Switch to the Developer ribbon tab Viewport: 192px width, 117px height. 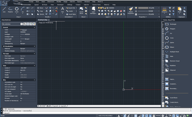pyautogui.click(x=60, y=5)
